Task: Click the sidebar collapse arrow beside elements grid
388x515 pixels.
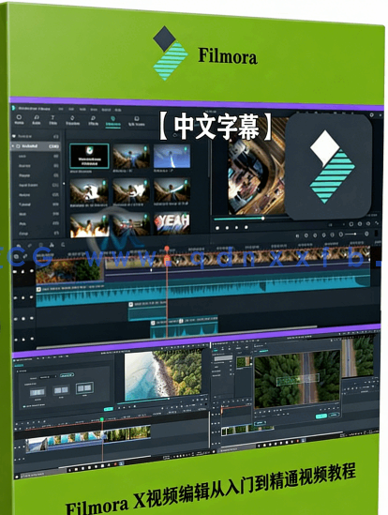Action: pos(64,184)
